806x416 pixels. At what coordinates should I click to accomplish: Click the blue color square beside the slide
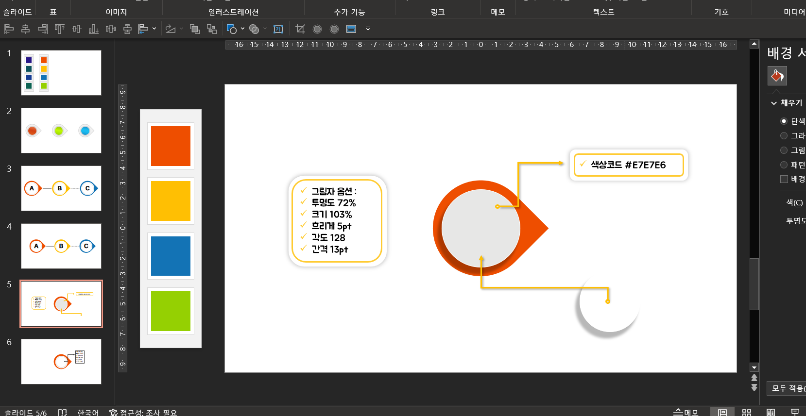(171, 256)
